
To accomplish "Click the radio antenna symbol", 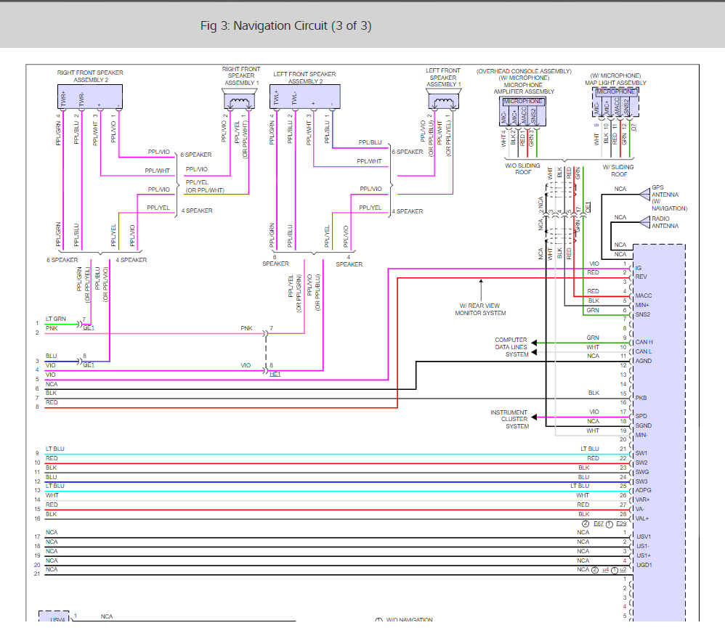I will 644,222.
